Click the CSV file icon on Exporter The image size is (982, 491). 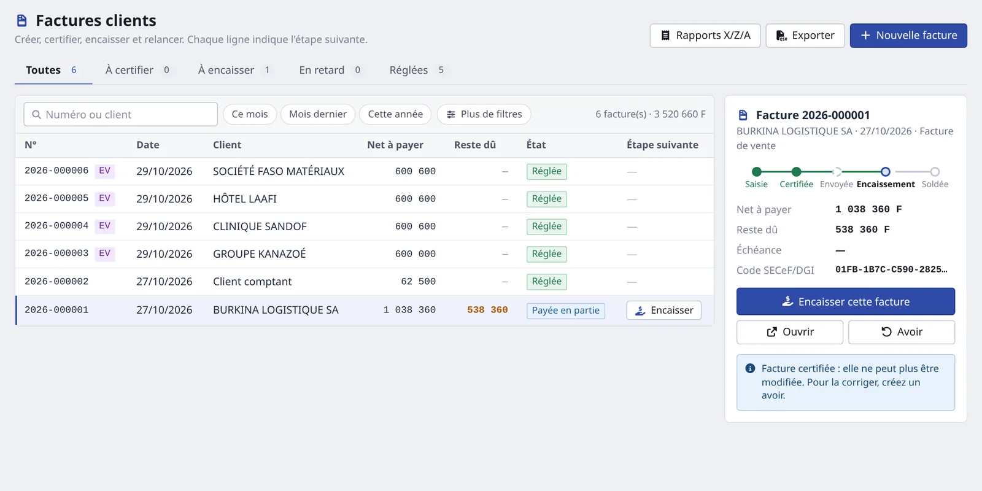pos(781,36)
